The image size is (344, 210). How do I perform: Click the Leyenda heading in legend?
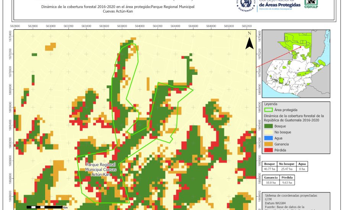[x=271, y=104]
